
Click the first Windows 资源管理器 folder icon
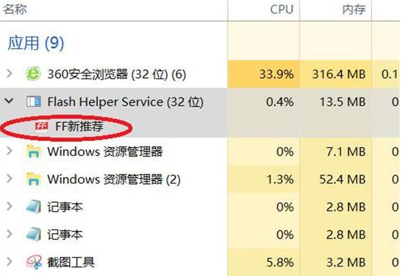(x=34, y=151)
